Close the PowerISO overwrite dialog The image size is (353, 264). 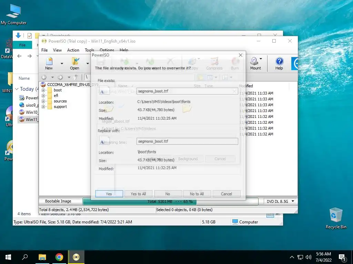click(240, 55)
